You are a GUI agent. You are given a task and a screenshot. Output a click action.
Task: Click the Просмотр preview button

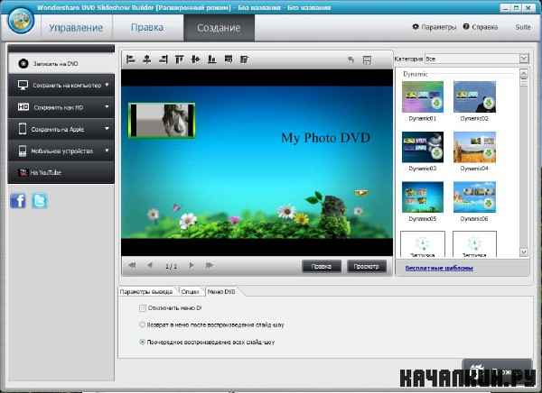click(x=367, y=267)
